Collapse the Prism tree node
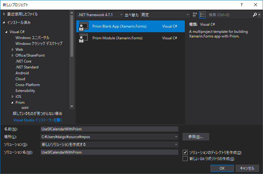263x174 pixels. (12, 102)
